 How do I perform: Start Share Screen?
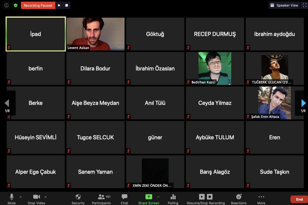click(x=149, y=199)
